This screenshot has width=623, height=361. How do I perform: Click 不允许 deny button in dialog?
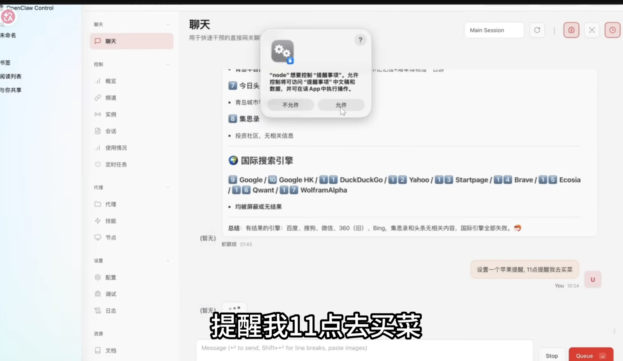[x=290, y=105]
